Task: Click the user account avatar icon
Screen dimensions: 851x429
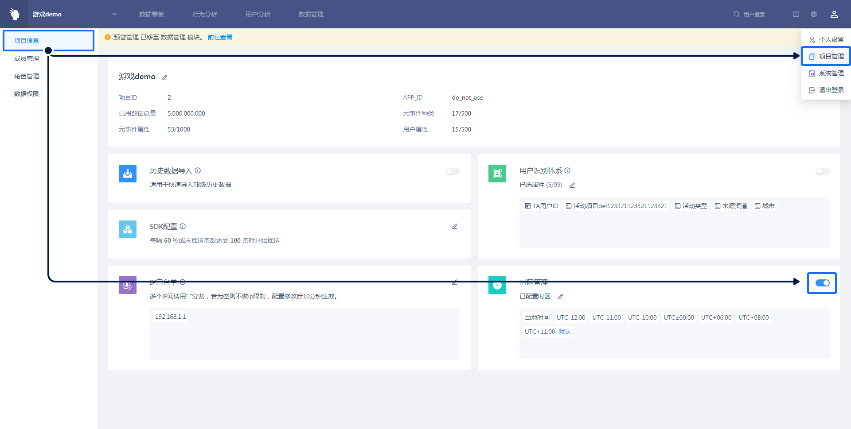Action: click(x=834, y=14)
